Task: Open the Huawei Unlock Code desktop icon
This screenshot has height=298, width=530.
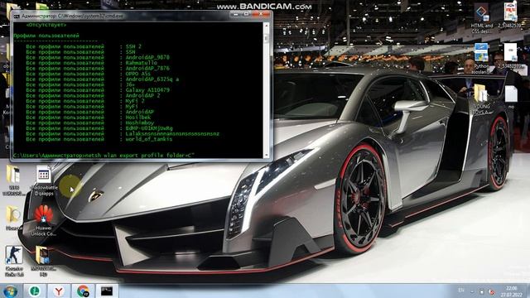Action: (x=43, y=221)
